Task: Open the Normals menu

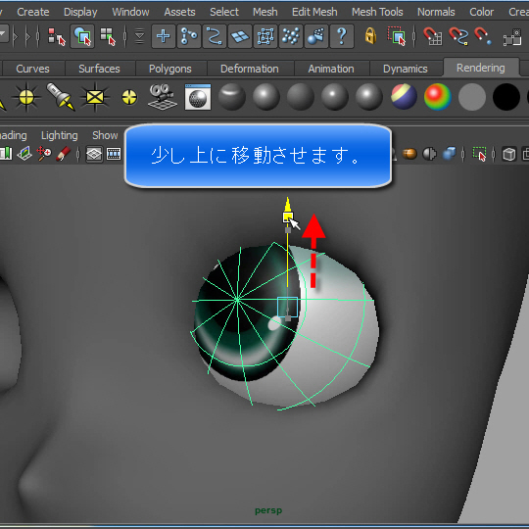Action: coord(436,12)
